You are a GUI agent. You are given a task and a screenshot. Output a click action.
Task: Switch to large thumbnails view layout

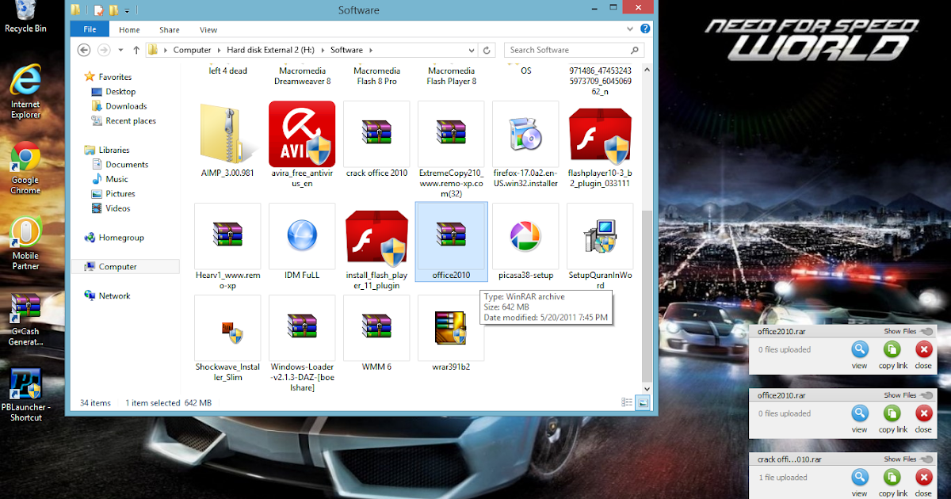(x=643, y=402)
